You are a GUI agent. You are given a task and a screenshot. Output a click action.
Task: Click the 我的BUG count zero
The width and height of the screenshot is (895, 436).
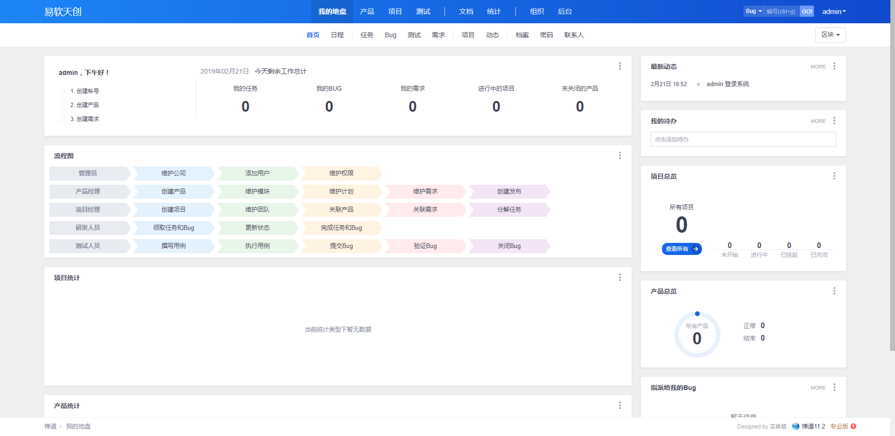pos(329,107)
